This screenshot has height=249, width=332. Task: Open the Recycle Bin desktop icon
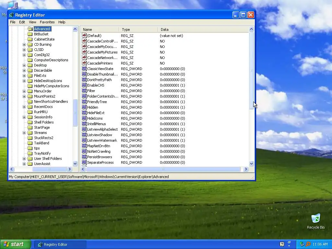coord(316,218)
